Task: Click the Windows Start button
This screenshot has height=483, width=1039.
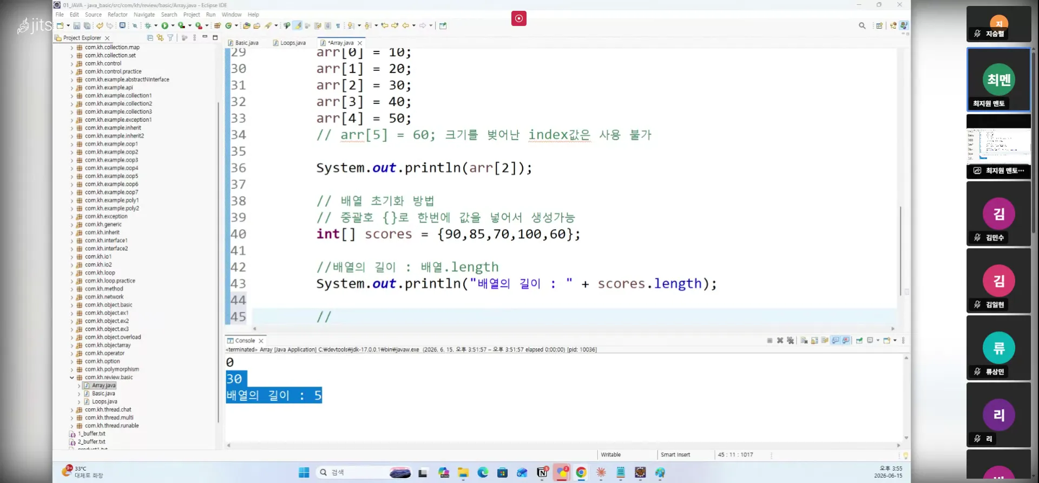Action: (304, 473)
